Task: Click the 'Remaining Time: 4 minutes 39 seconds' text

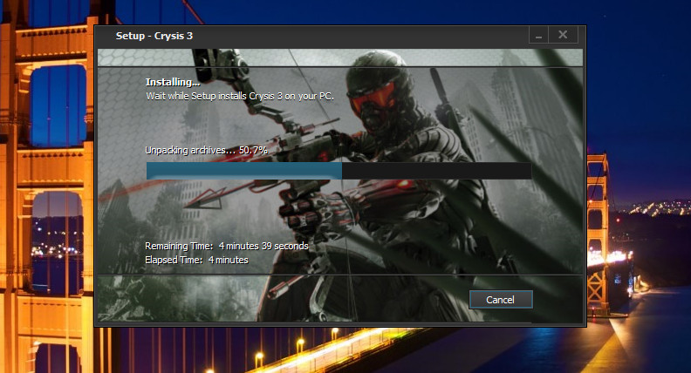Action: click(227, 246)
